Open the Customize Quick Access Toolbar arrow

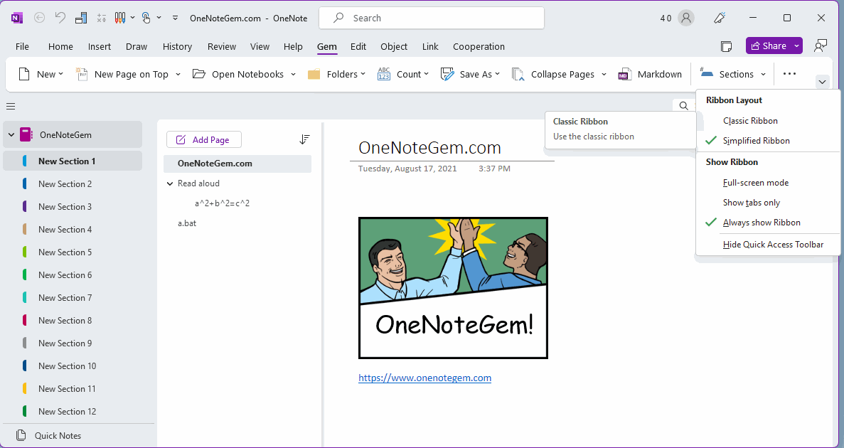point(175,18)
